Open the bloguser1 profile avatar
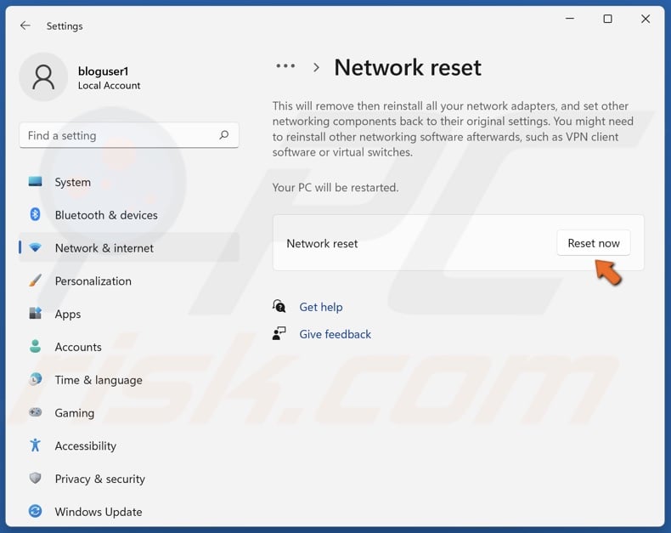 point(43,77)
